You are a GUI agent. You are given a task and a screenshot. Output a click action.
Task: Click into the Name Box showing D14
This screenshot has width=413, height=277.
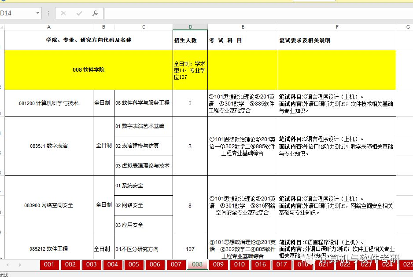[17, 13]
